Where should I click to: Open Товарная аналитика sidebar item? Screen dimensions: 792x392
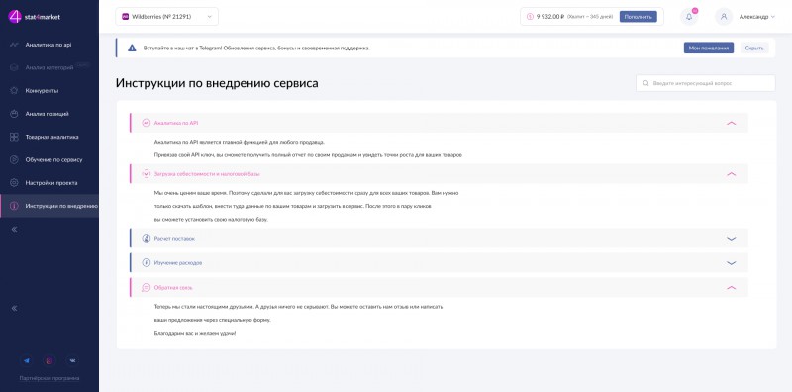[x=49, y=137]
